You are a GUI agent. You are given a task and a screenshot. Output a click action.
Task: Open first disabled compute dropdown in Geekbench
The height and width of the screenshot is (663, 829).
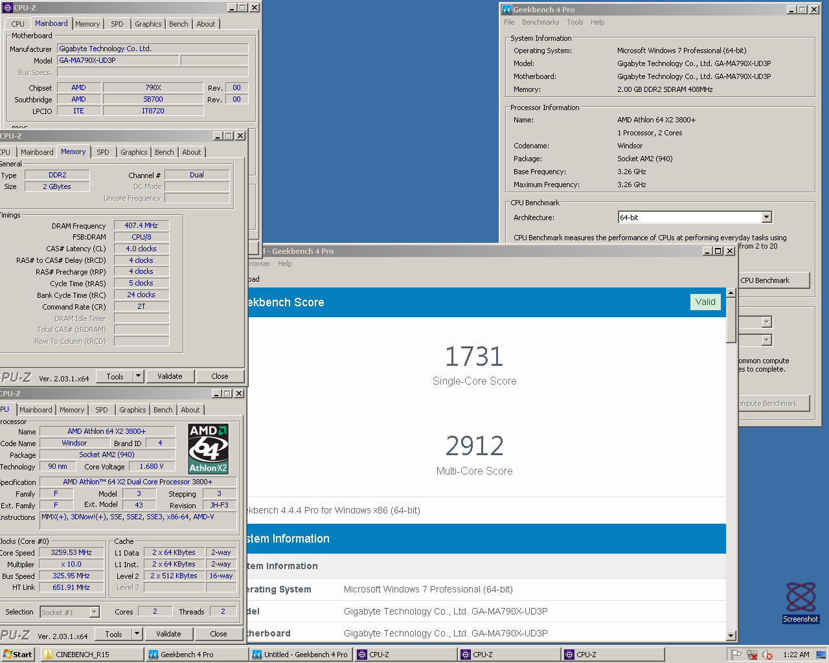point(767,322)
